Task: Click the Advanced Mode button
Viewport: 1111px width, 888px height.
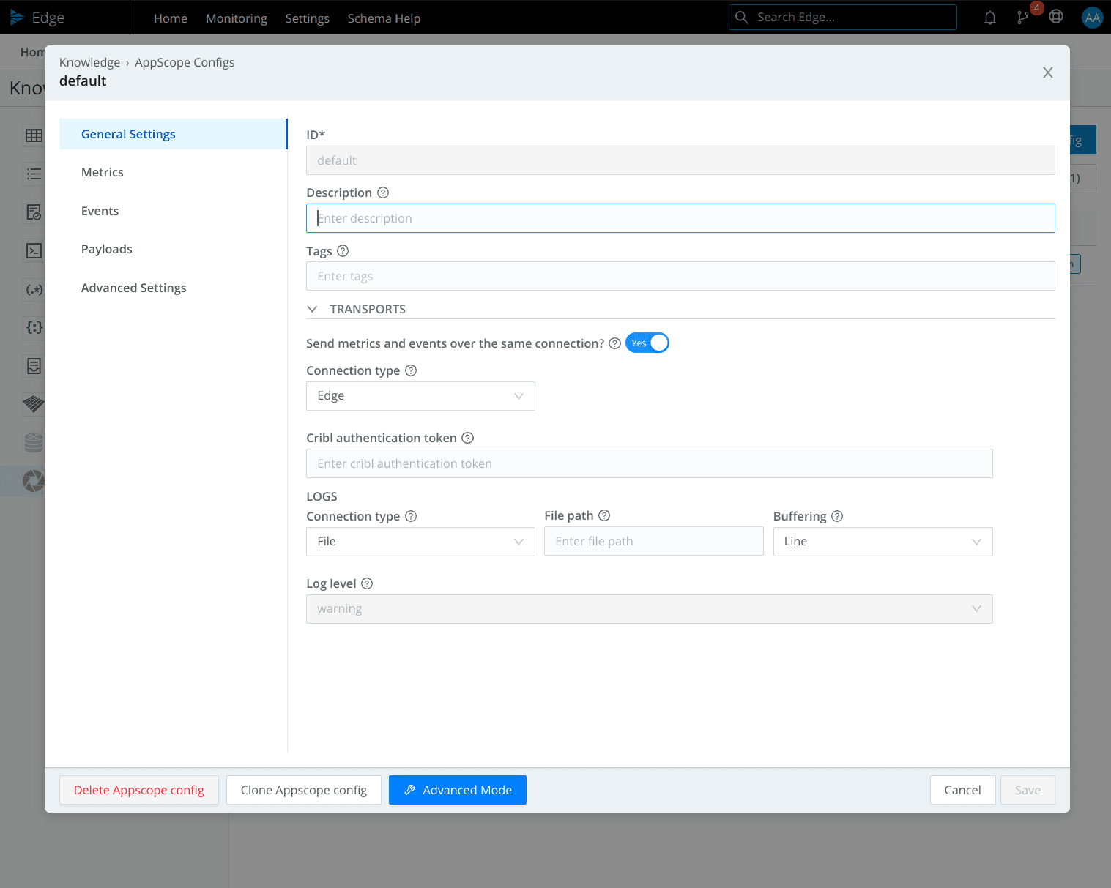Action: click(x=457, y=790)
